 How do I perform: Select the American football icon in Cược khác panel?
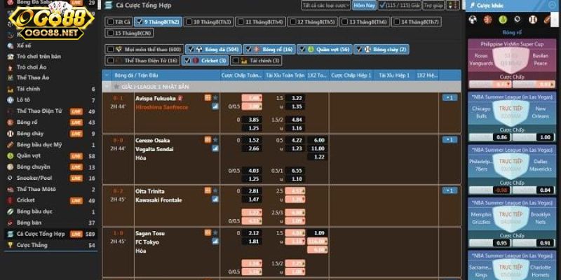[548, 20]
